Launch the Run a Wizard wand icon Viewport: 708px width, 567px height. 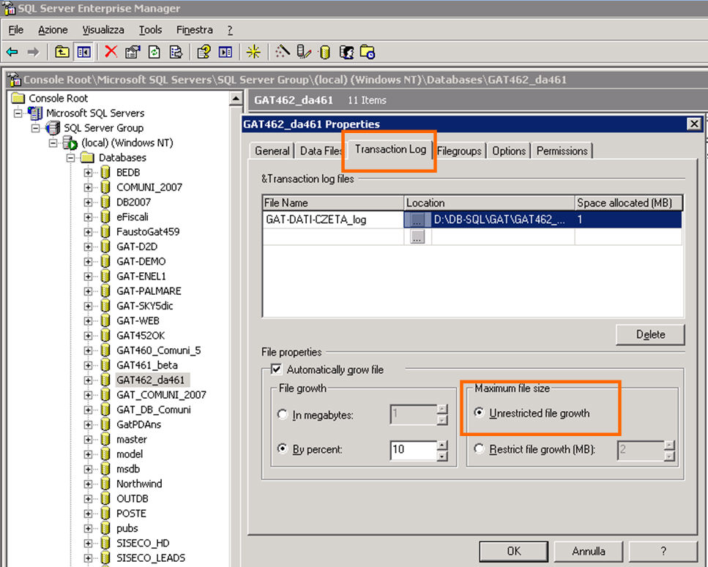[x=283, y=51]
